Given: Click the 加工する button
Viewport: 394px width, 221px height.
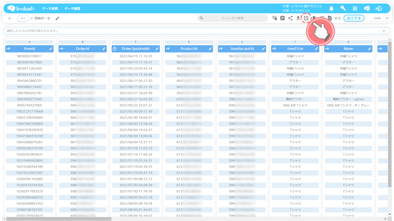Looking at the screenshot, I should [354, 18].
